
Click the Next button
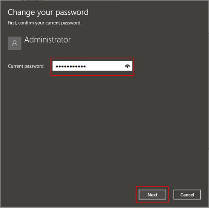(152, 194)
